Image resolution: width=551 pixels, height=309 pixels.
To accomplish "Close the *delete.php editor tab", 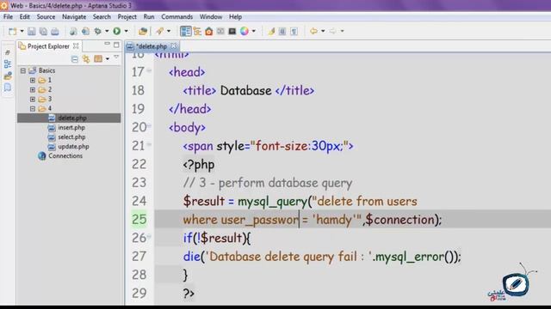I will tap(174, 45).
